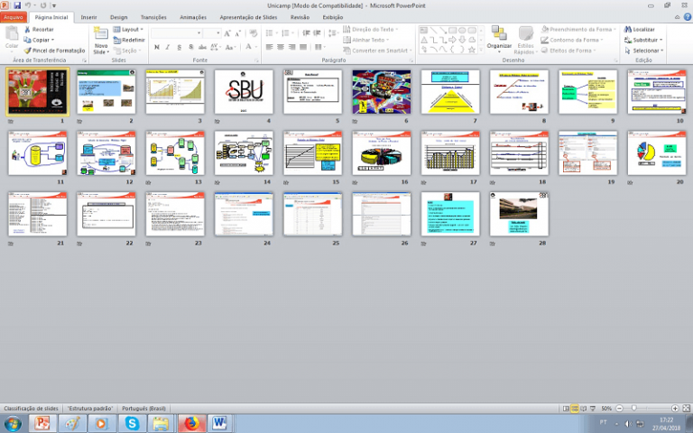
Task: Click the Redefinir slide icon
Action: pos(118,40)
